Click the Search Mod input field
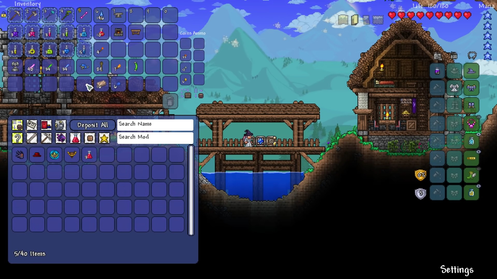 (155, 137)
